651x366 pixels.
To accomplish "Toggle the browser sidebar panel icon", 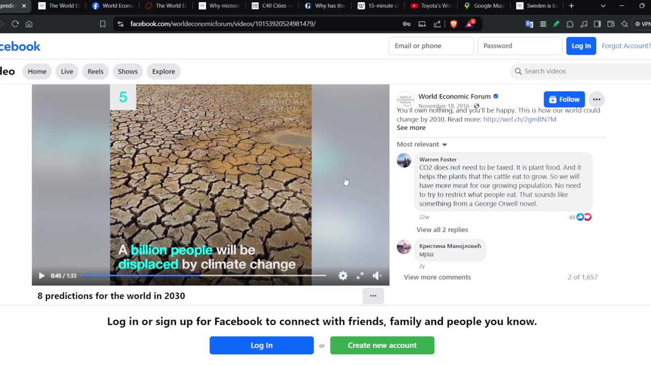I will coord(598,24).
